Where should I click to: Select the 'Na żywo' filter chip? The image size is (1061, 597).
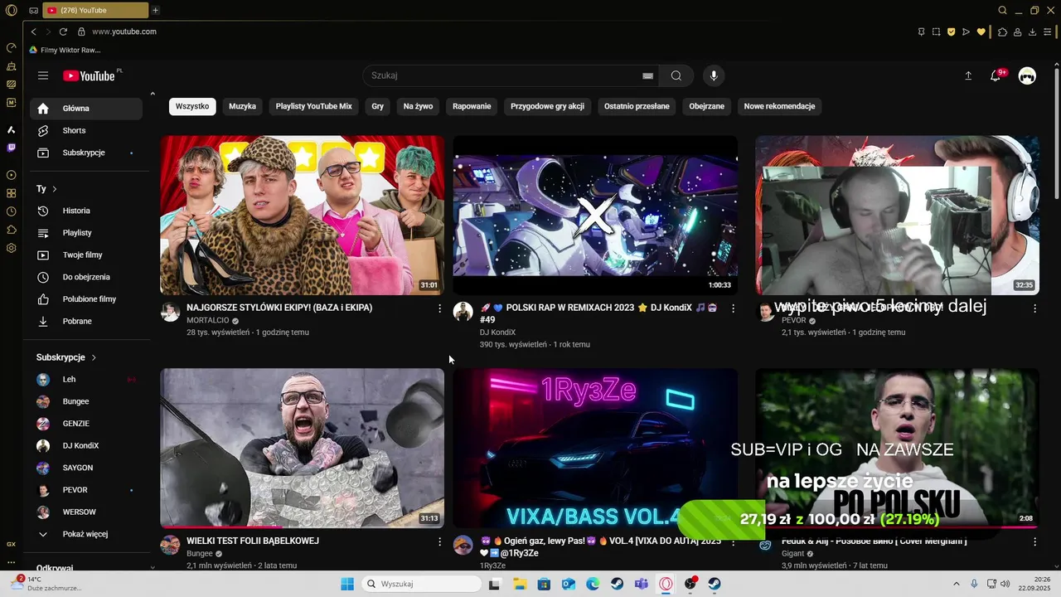tap(419, 106)
